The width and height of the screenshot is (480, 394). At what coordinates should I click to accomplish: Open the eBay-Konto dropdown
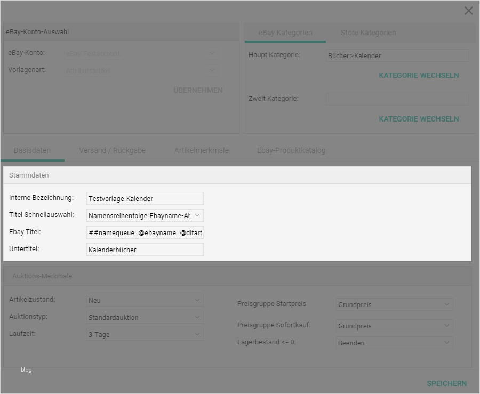click(x=141, y=53)
